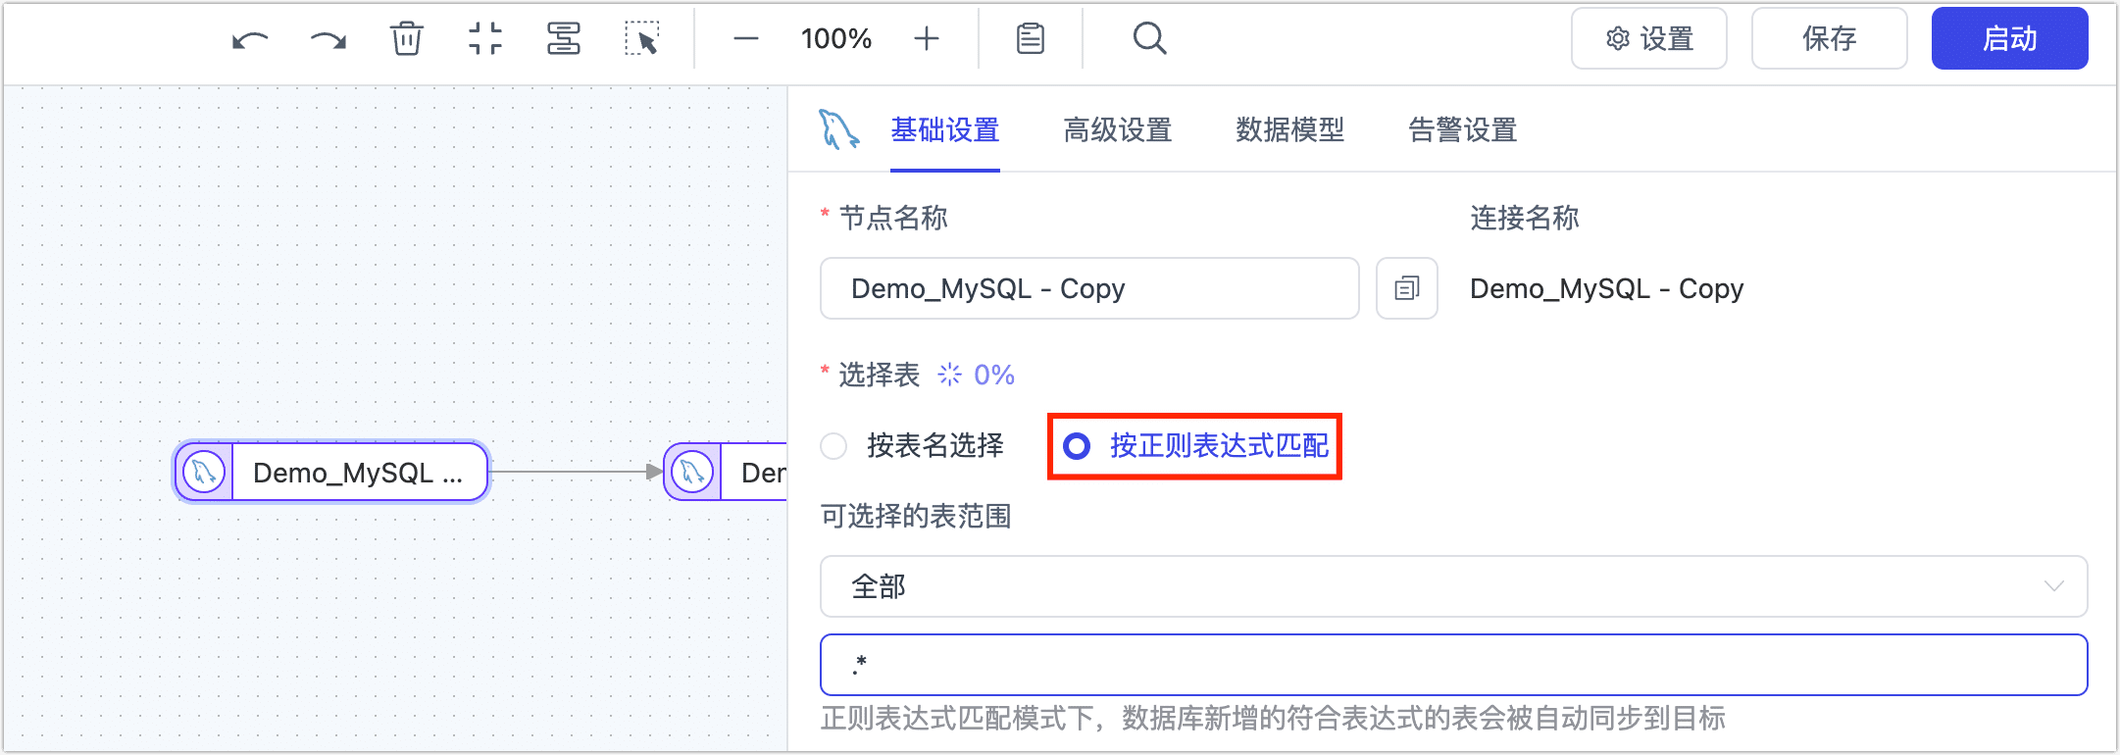Click the dolphin icon of Demo_MySQL node

(204, 472)
